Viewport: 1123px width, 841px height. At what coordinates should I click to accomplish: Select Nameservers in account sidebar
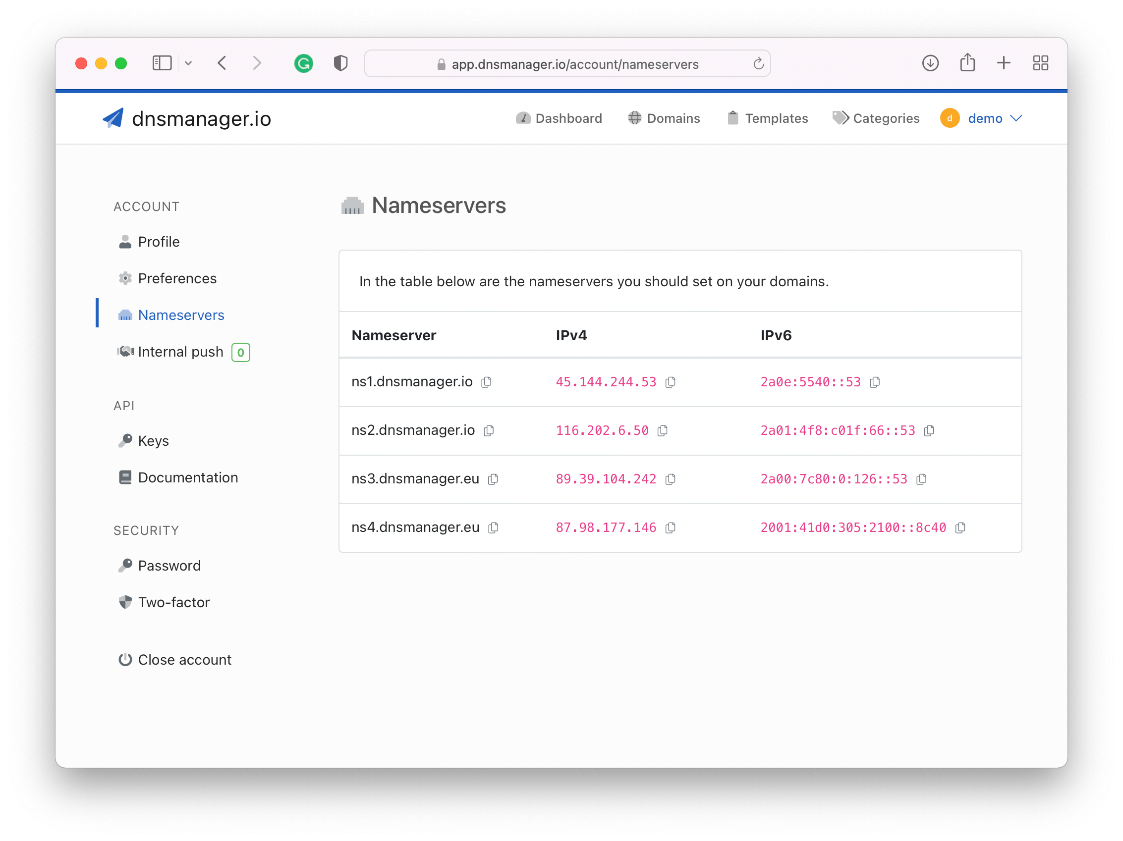pyautogui.click(x=171, y=315)
